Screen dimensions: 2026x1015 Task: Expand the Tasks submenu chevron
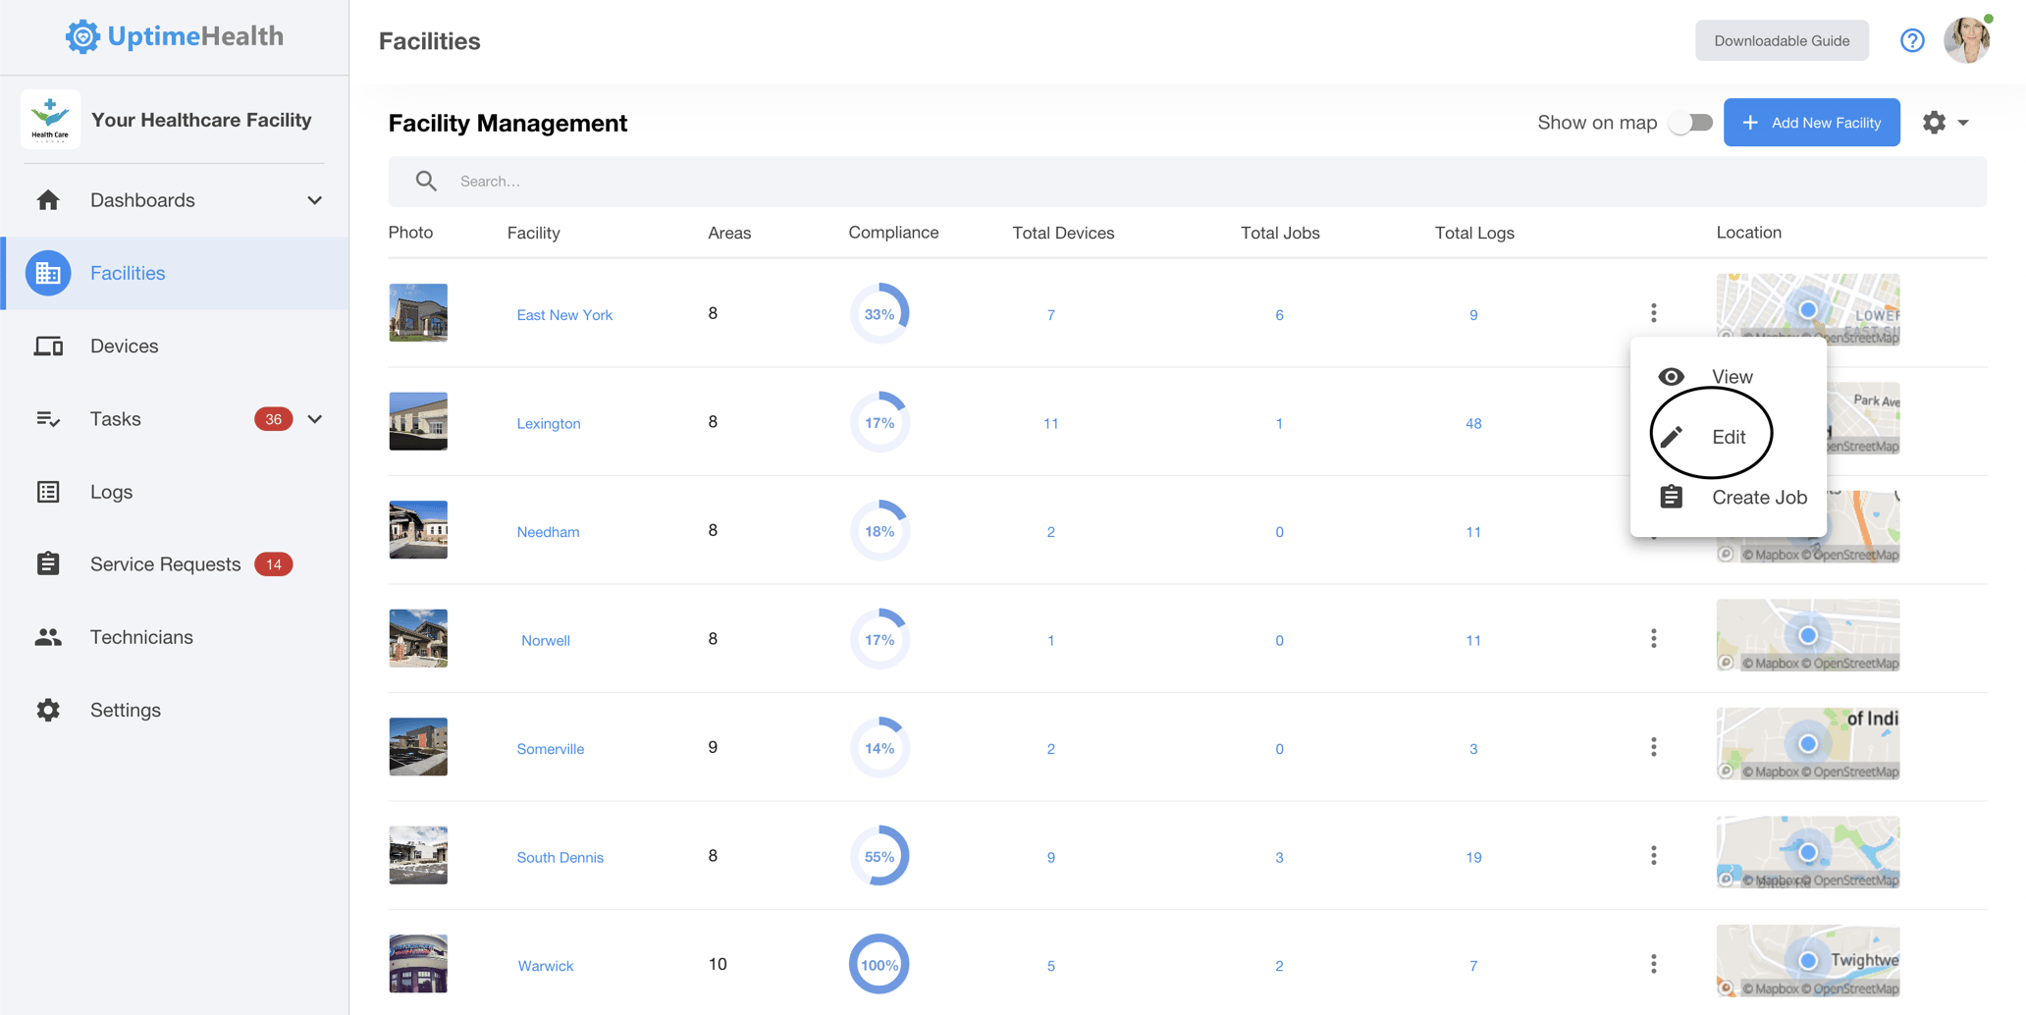click(314, 419)
